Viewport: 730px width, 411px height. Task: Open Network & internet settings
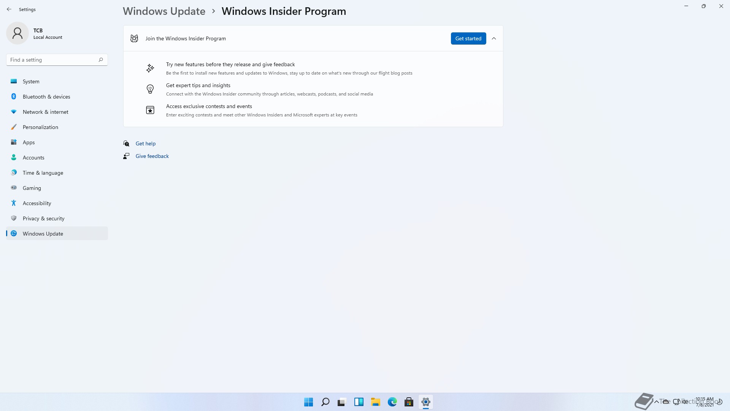coord(57,112)
